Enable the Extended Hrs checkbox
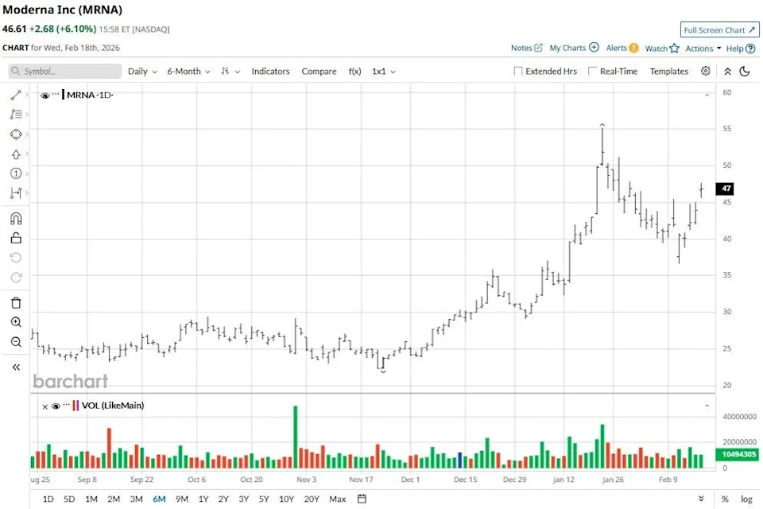763x509 pixels. (518, 72)
